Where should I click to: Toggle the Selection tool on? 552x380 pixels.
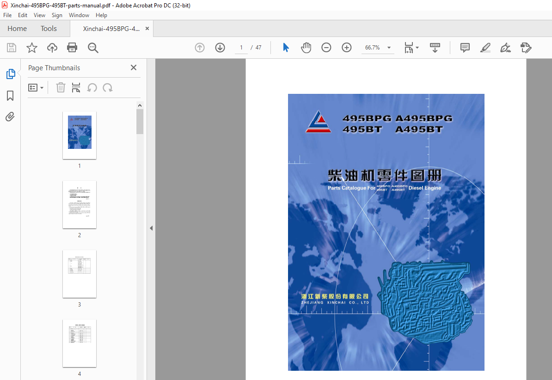tap(286, 47)
